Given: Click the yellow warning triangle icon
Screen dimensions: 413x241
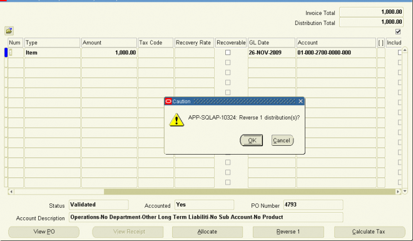Looking at the screenshot, I should click(176, 120).
